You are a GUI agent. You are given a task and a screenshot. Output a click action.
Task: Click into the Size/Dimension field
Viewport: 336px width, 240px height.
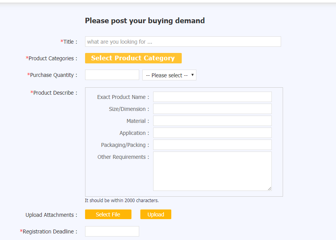(212, 109)
